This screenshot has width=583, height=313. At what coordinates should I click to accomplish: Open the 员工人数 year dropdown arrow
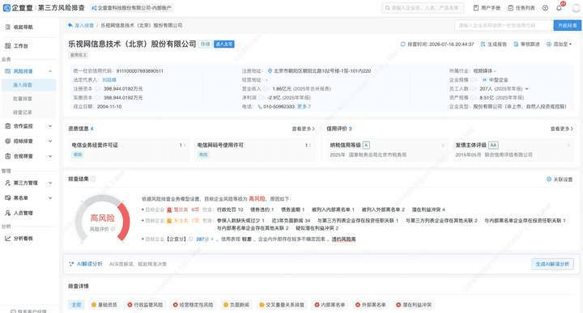coord(527,89)
